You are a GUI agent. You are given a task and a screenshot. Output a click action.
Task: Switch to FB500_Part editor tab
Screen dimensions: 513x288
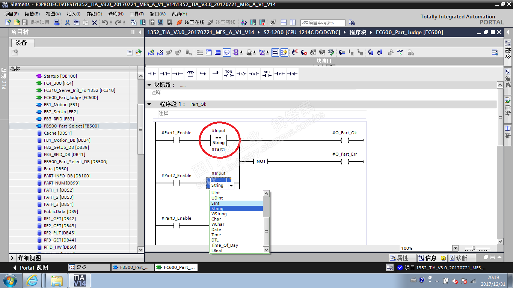(x=132, y=267)
